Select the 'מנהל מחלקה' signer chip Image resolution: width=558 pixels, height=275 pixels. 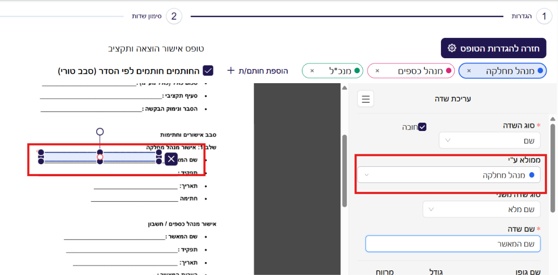(x=502, y=71)
